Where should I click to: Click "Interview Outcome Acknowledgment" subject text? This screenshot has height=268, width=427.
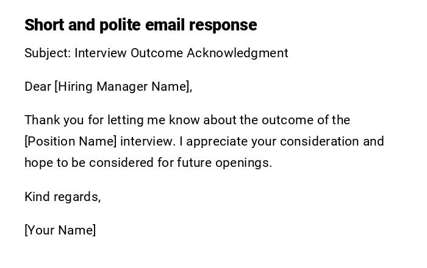tap(181, 53)
